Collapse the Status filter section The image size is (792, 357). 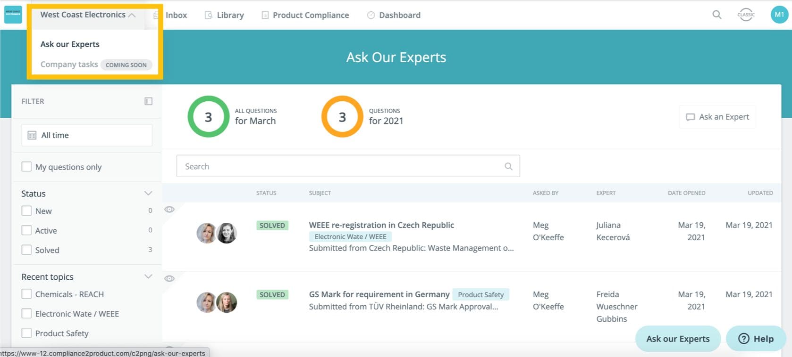point(148,194)
